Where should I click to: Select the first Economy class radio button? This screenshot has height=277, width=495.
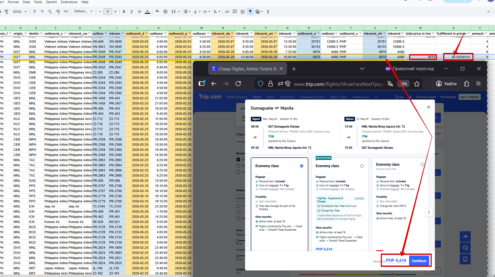pyautogui.click(x=301, y=166)
